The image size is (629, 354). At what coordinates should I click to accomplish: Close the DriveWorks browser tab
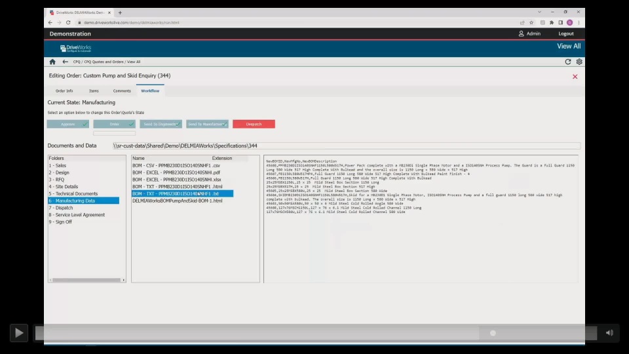(x=109, y=12)
